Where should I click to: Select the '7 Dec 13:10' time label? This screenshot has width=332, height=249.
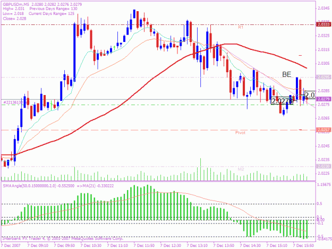(x=197, y=246)
